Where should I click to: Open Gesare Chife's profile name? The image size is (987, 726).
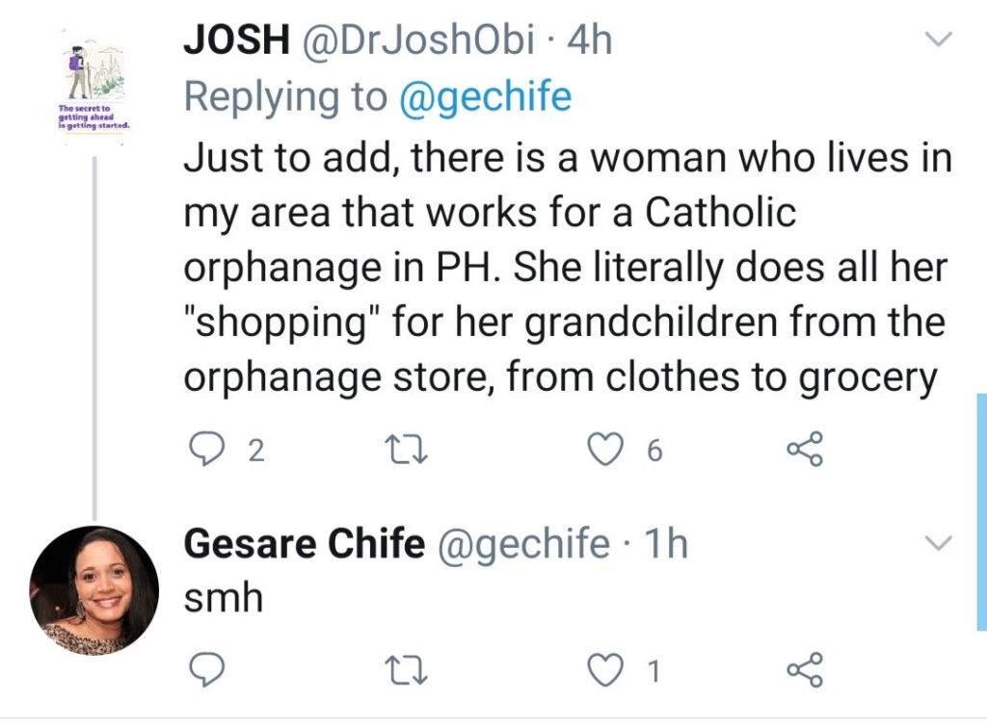point(305,543)
